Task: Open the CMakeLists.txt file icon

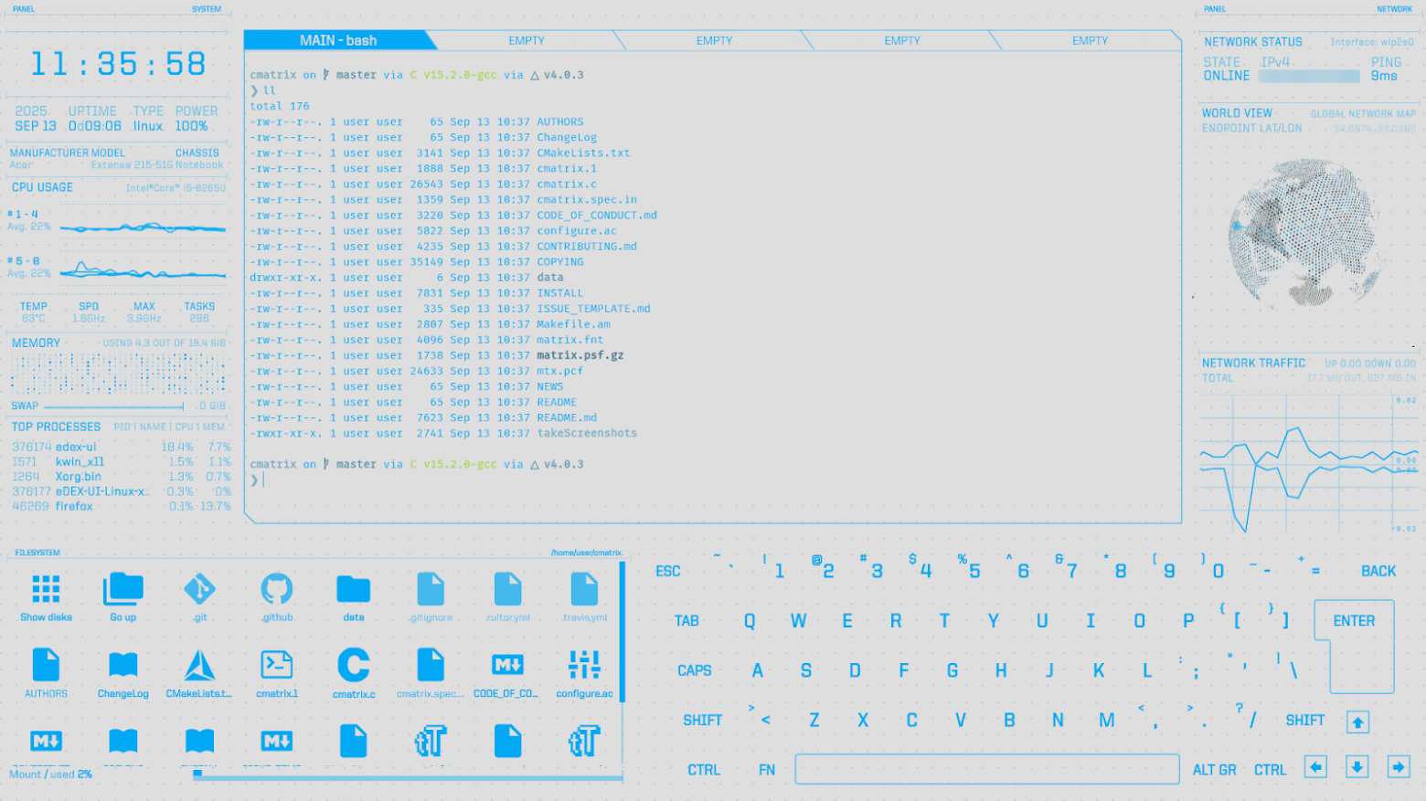Action: 199,666
